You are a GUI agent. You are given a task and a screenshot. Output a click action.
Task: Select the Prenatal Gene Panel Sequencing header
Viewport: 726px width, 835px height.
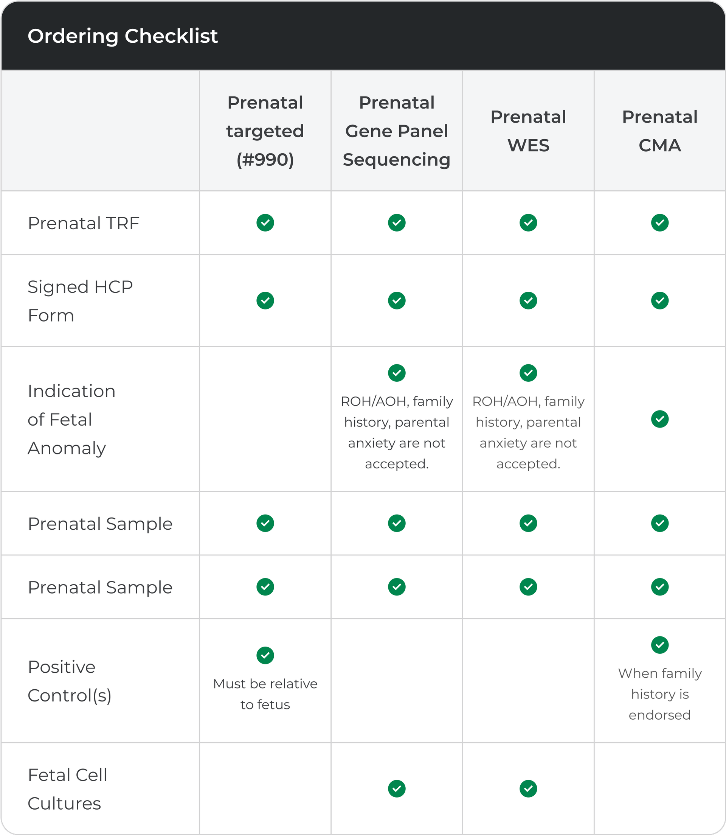click(397, 131)
